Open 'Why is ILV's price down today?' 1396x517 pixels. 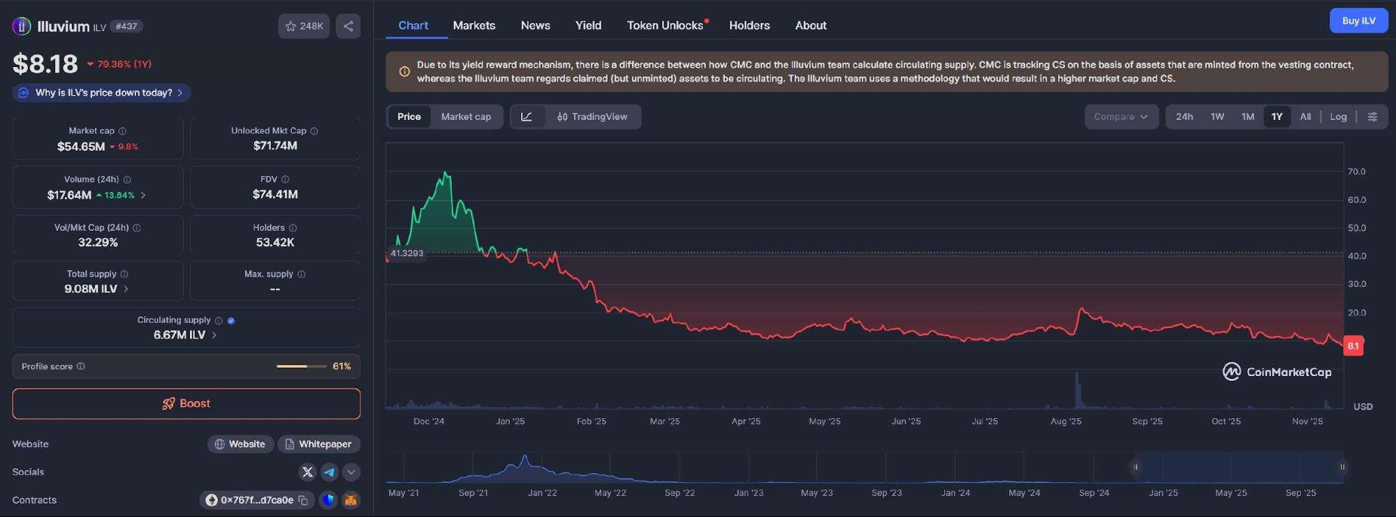pos(102,93)
